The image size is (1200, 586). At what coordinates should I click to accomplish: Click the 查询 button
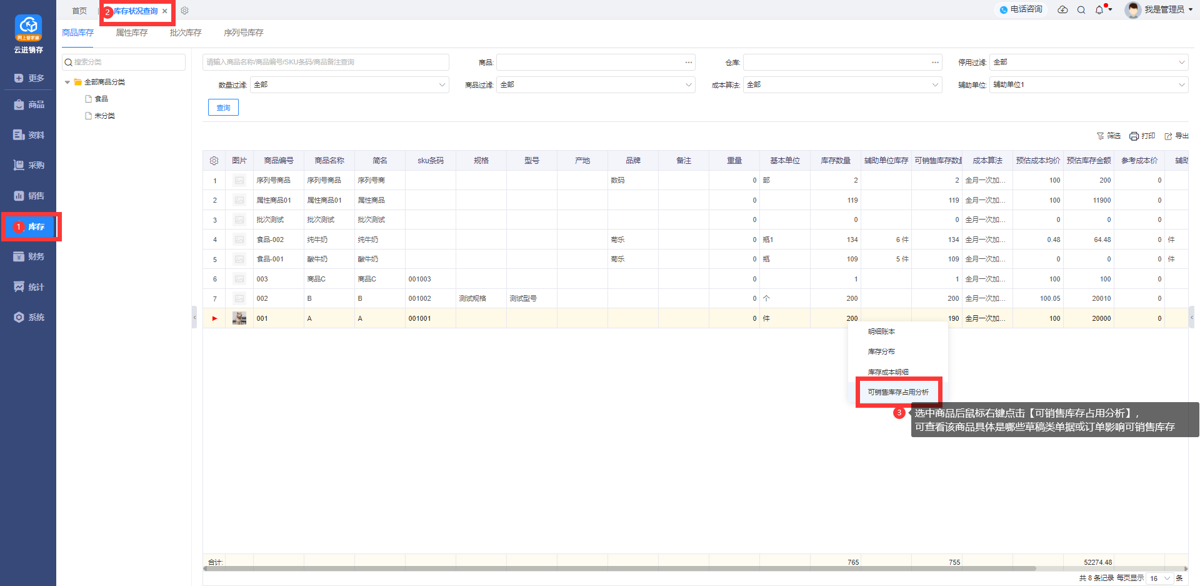tap(223, 108)
